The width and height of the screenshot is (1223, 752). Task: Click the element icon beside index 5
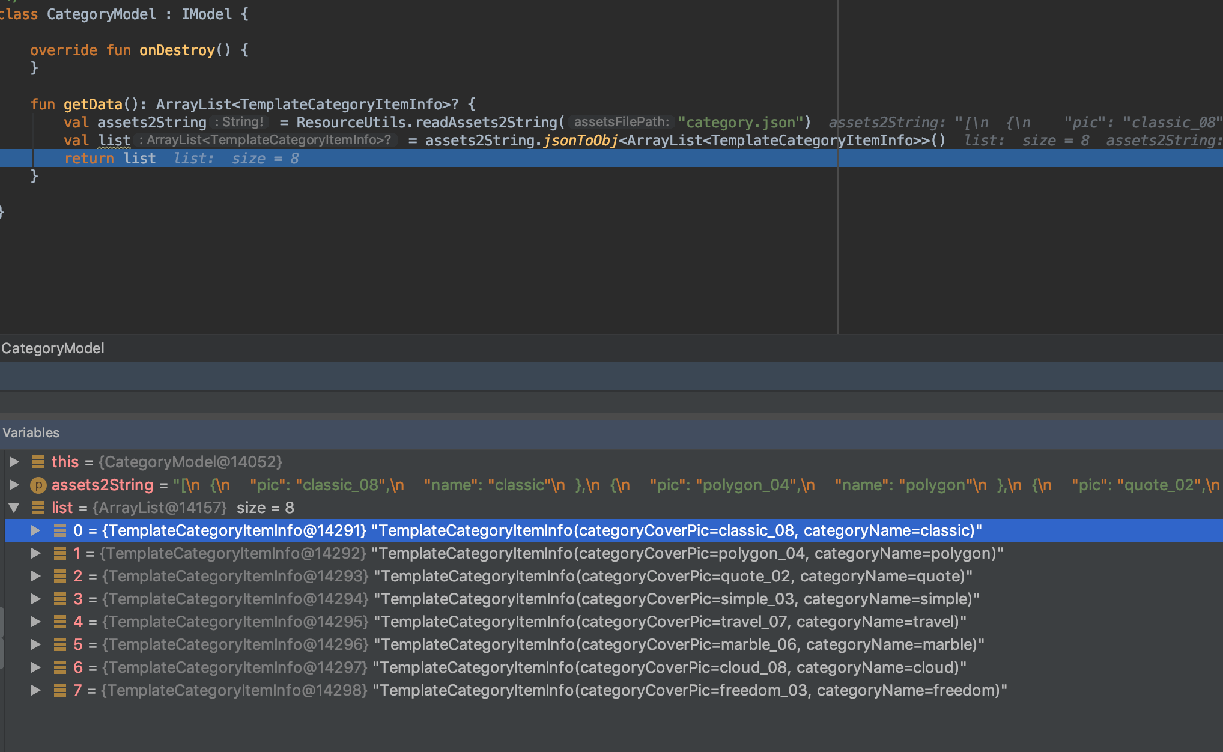61,644
